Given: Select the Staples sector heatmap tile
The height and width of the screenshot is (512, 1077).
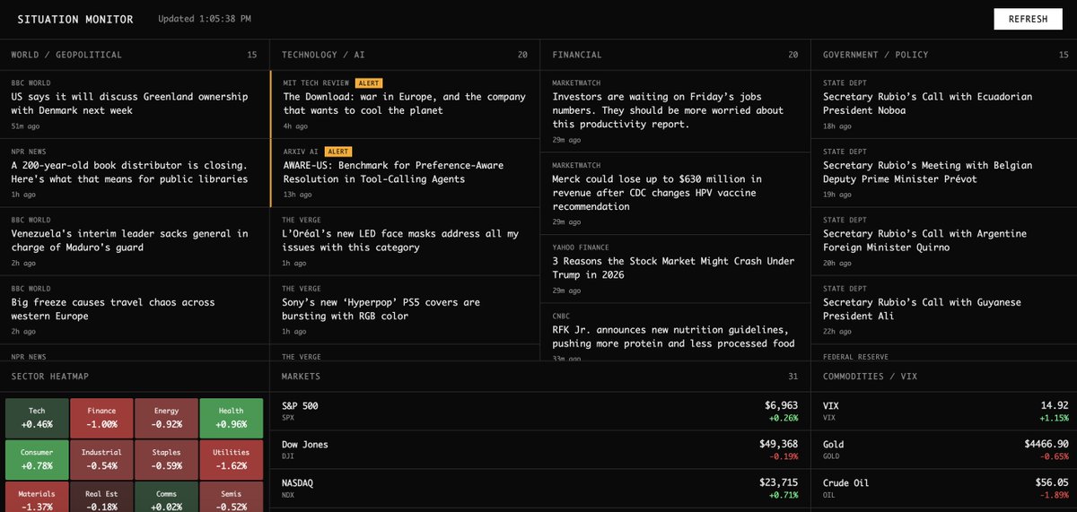Looking at the screenshot, I should click(166, 459).
